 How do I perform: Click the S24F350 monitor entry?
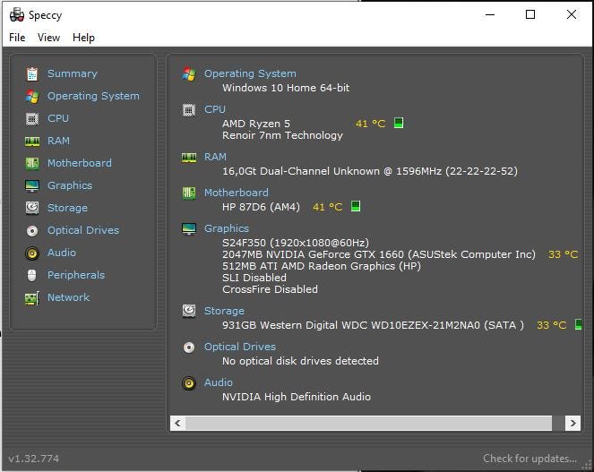click(296, 243)
